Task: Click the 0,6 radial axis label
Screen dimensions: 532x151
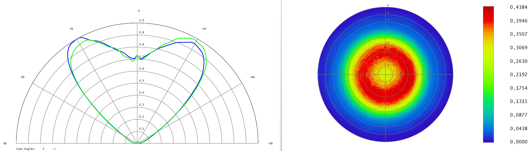Action: (x=141, y=69)
